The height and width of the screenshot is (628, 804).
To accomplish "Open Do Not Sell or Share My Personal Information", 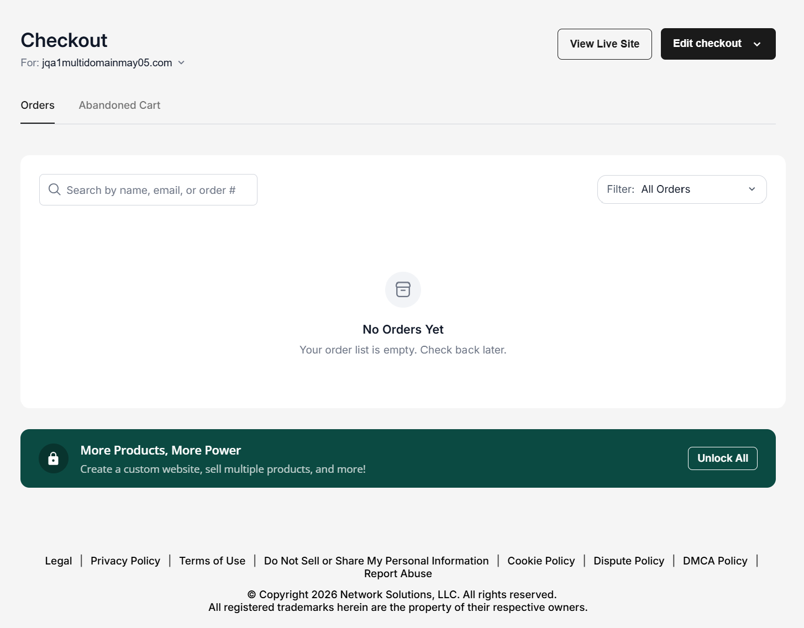I will 376,561.
